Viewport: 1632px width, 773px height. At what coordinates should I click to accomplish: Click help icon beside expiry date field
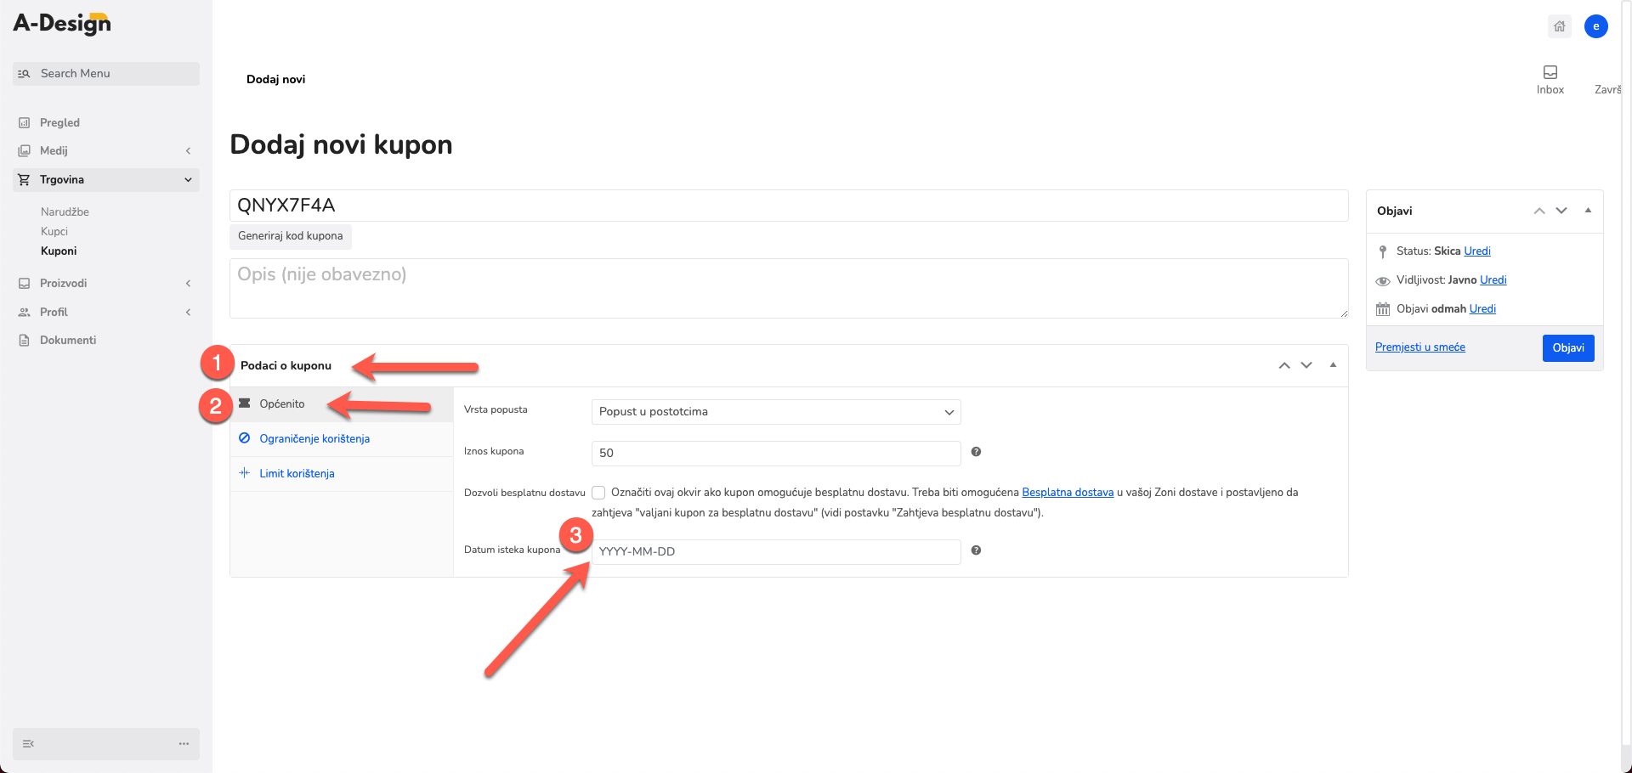[x=976, y=550]
